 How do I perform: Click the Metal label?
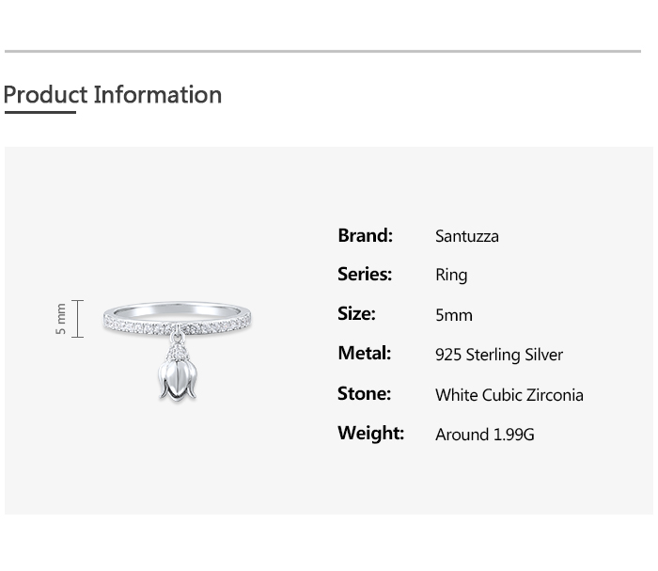[365, 353]
